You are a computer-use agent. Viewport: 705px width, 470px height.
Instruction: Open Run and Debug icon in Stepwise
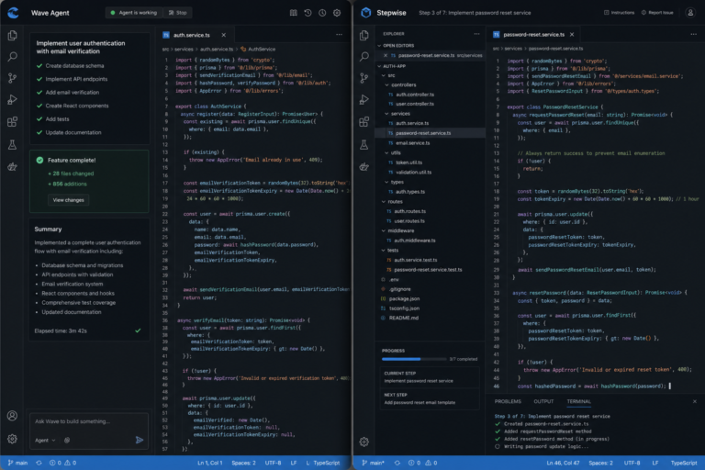364,100
